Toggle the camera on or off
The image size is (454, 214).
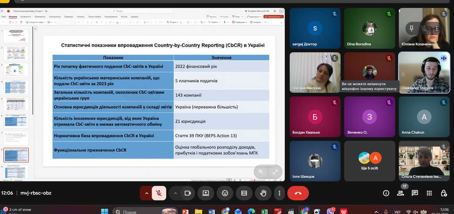[x=188, y=193]
